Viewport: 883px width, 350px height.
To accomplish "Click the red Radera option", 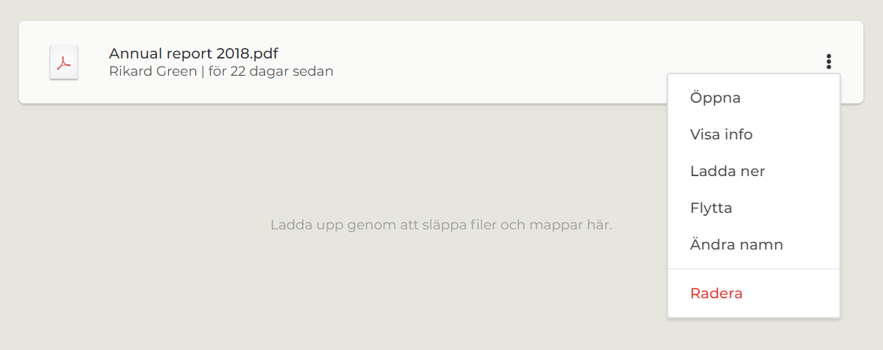I will click(716, 293).
